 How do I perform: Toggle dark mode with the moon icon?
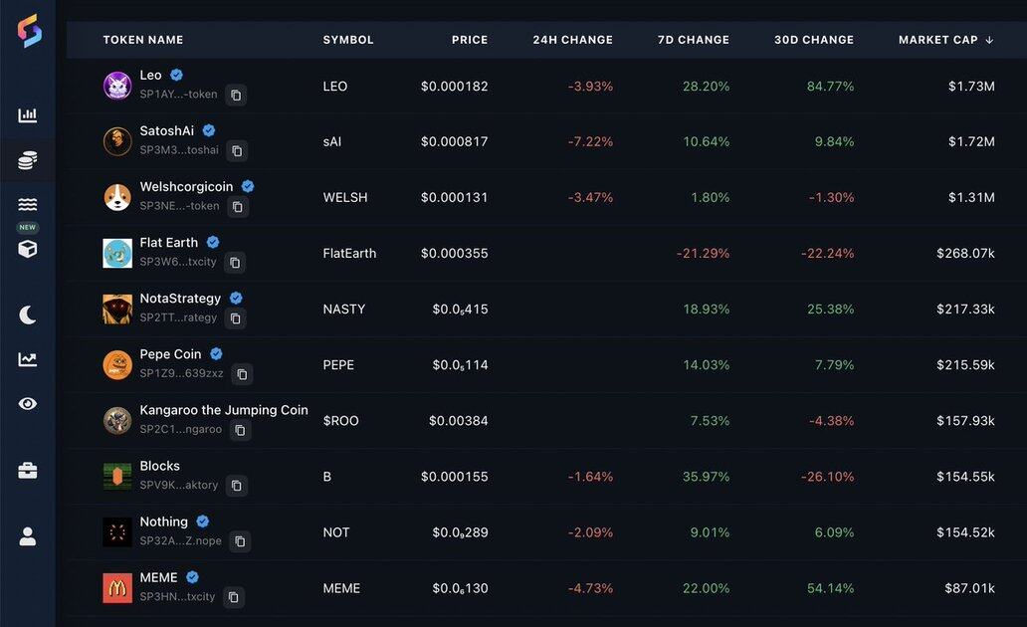[x=28, y=315]
